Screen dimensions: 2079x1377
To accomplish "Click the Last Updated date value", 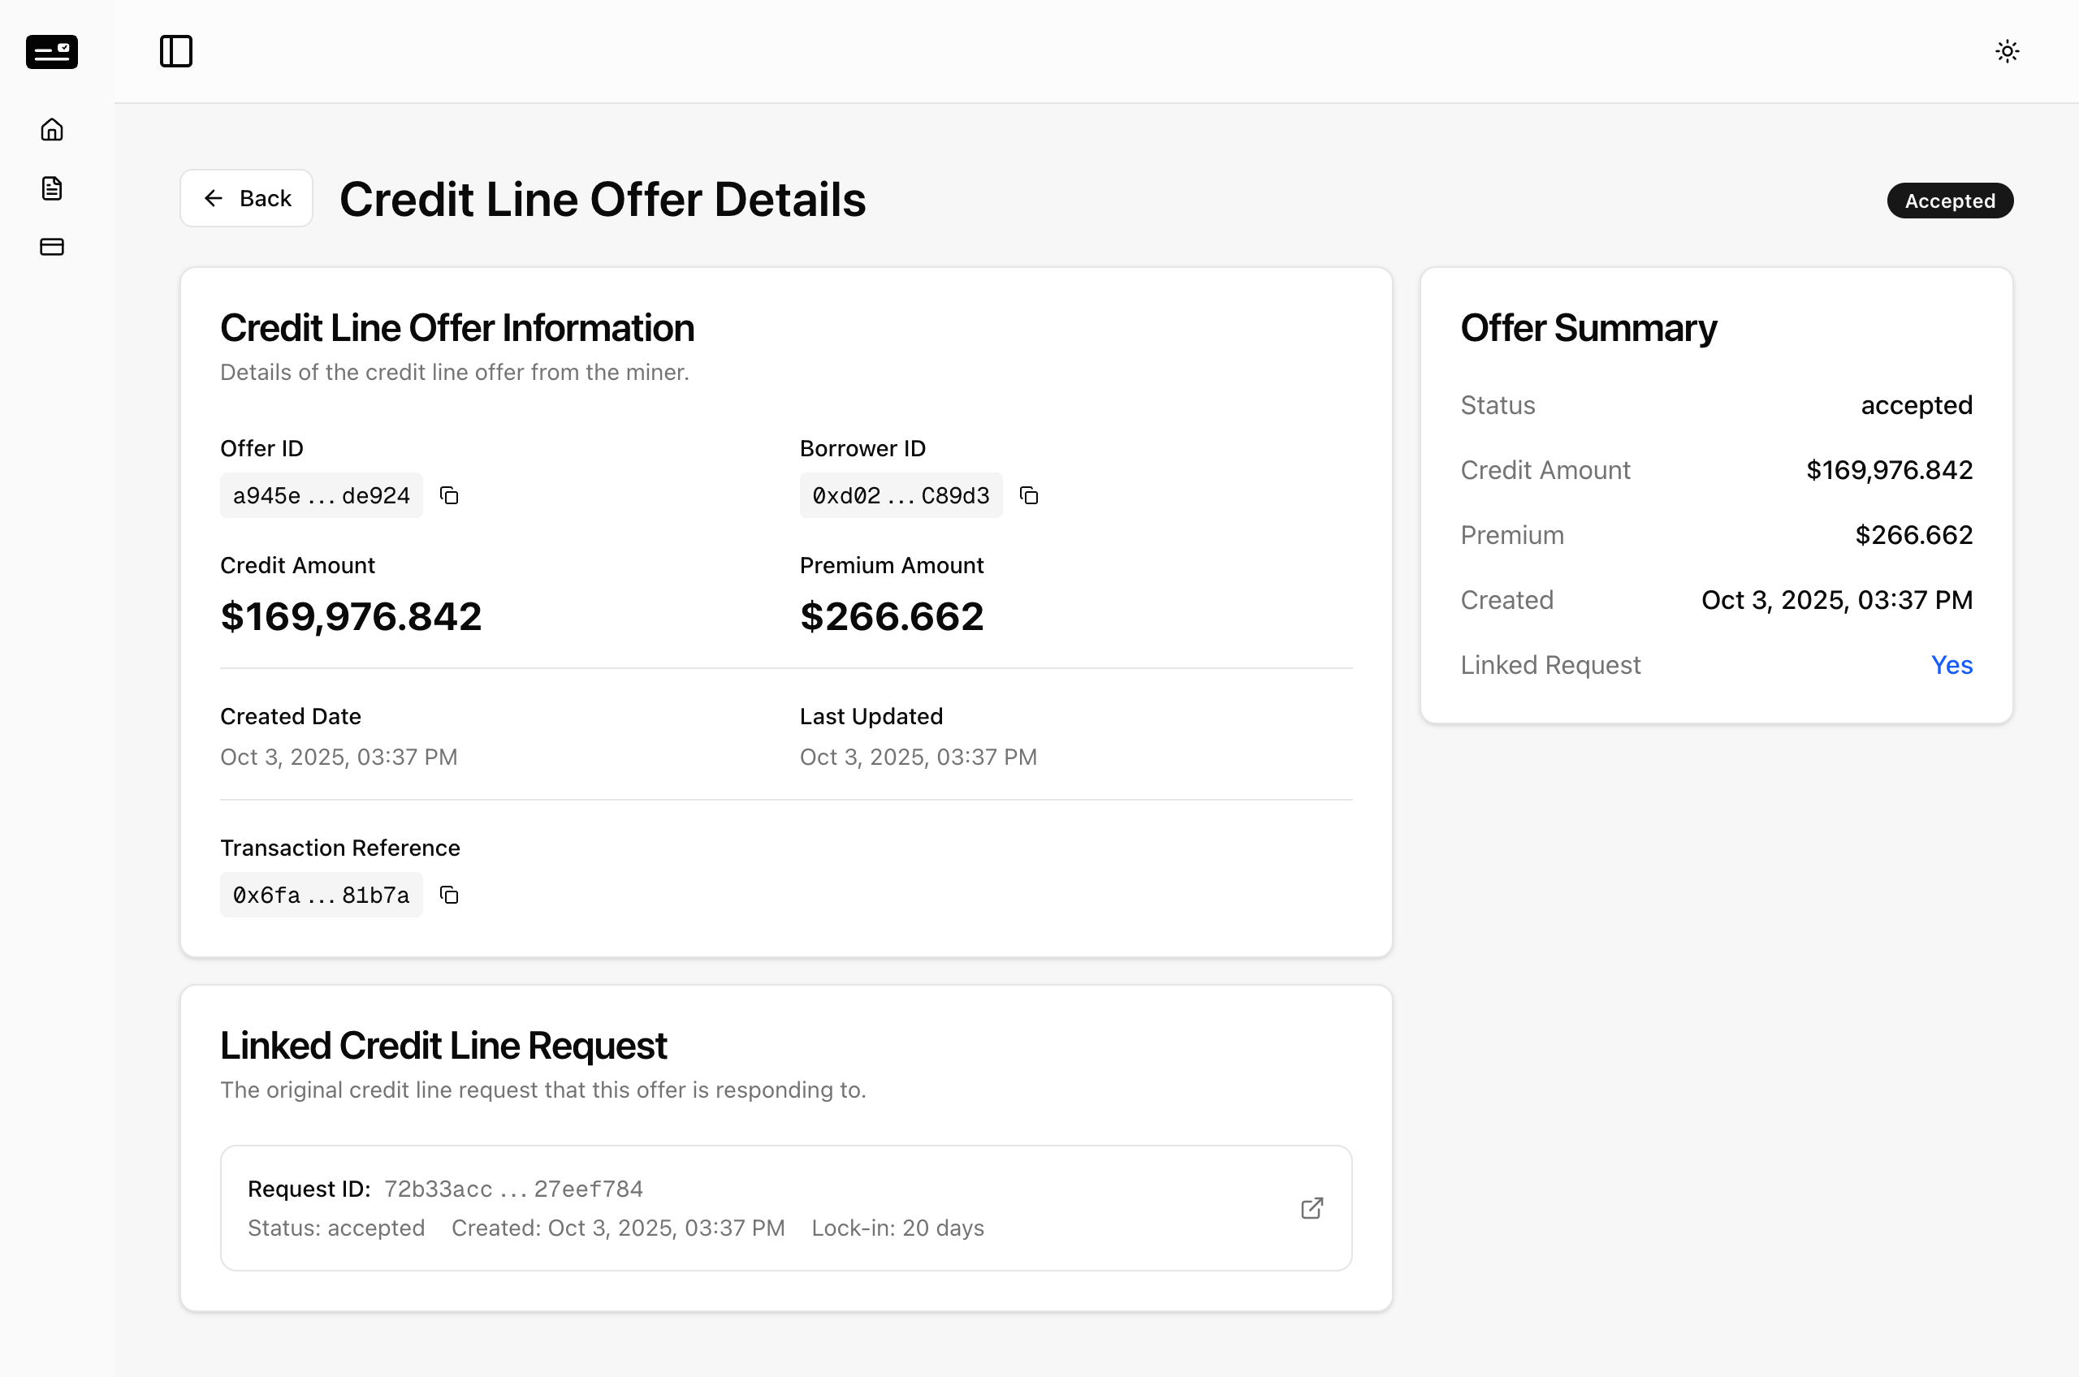I will point(918,757).
